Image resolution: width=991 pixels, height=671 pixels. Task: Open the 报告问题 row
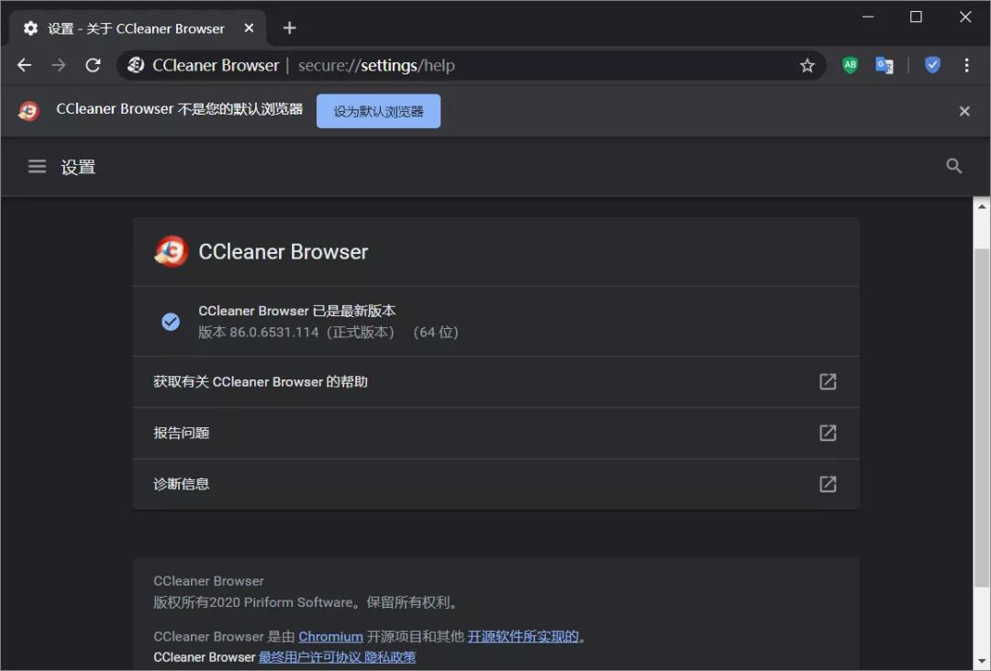[x=496, y=433]
